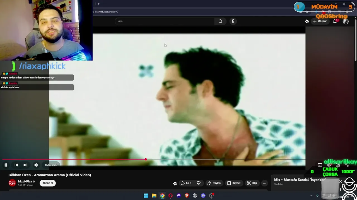Screen dimensions: 357x200
Task: Open ChatGPT app from taskbar
Action: pos(195,196)
